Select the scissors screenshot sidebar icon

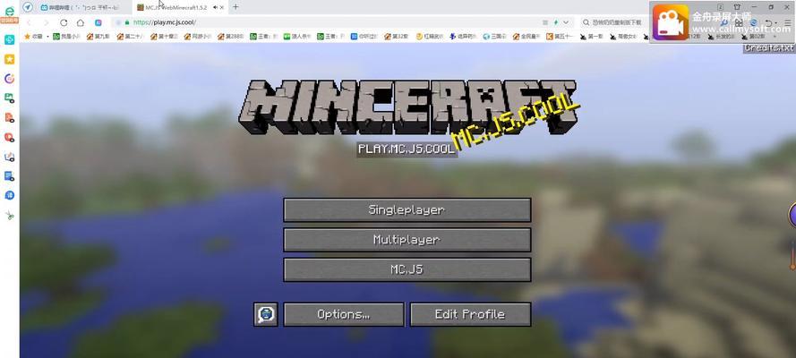[x=9, y=216]
